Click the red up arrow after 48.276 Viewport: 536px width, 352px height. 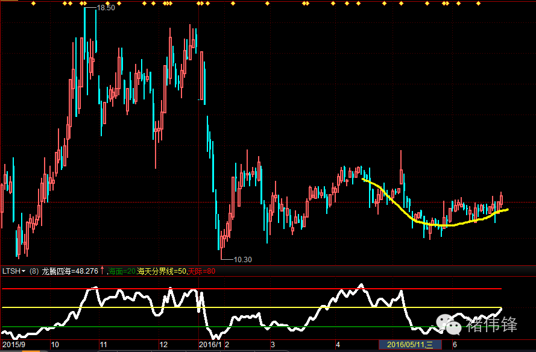(x=102, y=271)
